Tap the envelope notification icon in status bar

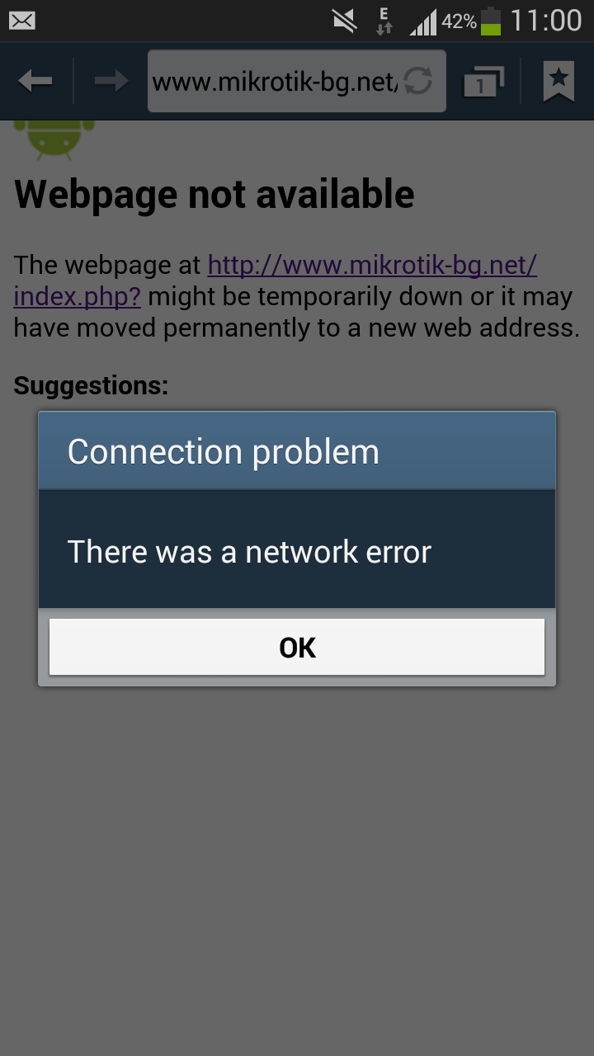point(22,21)
